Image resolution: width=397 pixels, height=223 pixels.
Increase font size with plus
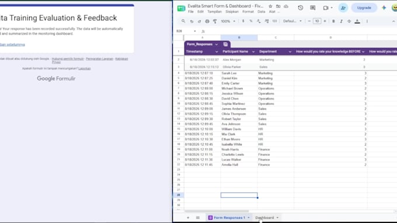[x=325, y=21]
